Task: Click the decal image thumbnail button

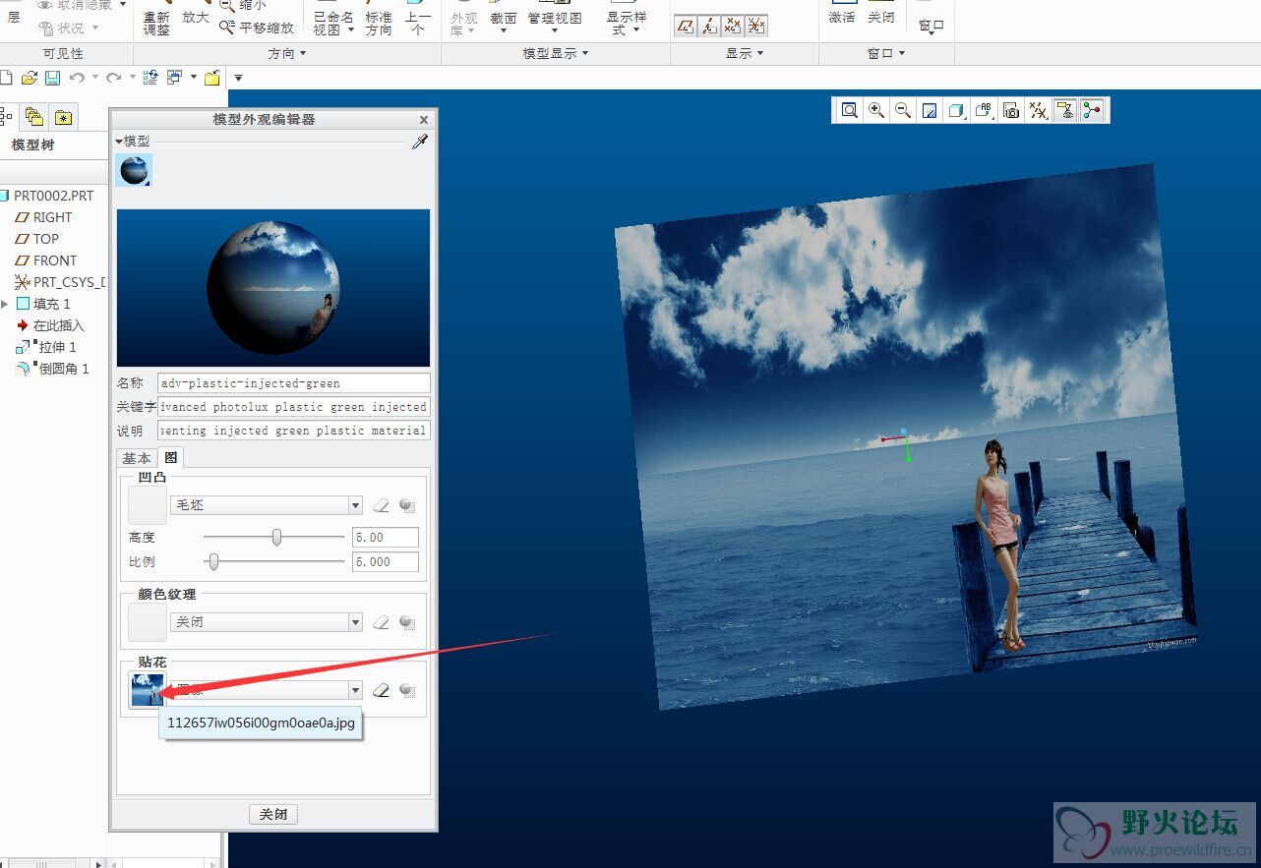Action: click(x=147, y=689)
